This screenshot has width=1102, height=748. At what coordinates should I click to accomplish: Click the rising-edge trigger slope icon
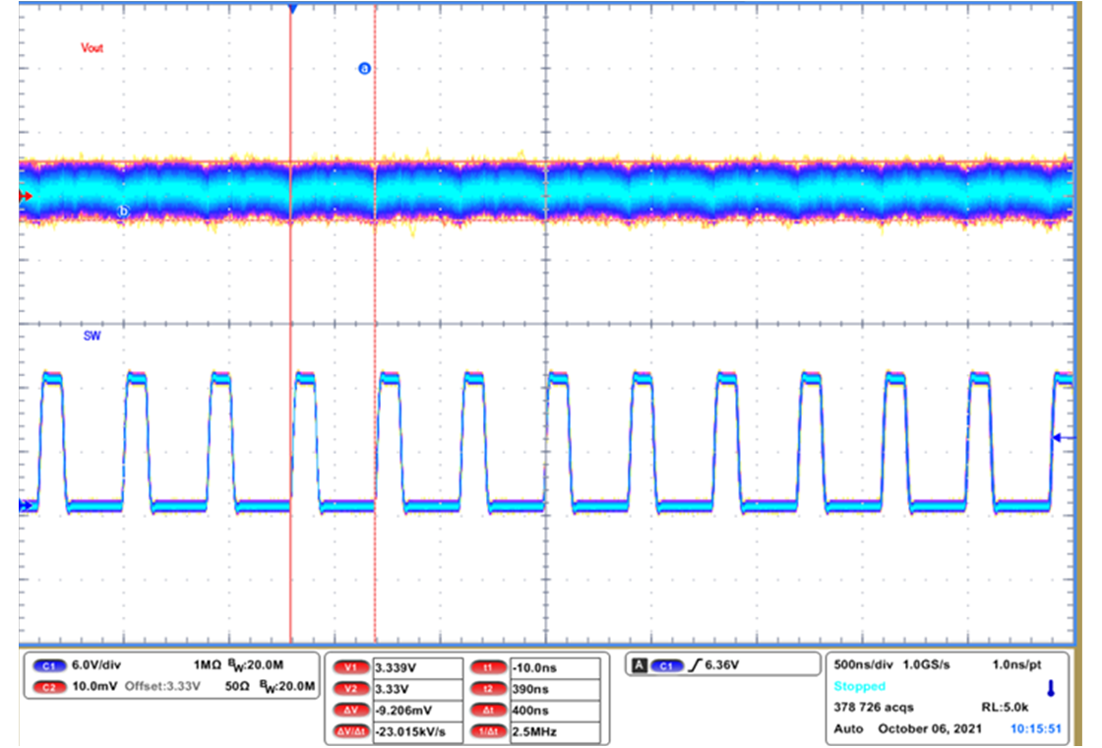pos(695,664)
